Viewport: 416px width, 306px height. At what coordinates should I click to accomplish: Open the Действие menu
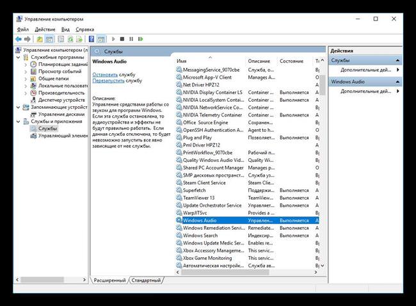[x=45, y=29]
